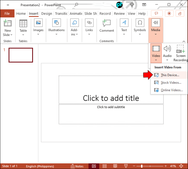Viewport: 188px width, 169px height.
Task: Open the Help tab
Action: pos(142,13)
